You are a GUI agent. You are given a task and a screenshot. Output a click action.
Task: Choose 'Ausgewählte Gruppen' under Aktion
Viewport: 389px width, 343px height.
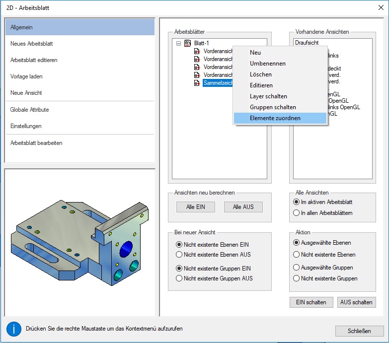point(297,268)
